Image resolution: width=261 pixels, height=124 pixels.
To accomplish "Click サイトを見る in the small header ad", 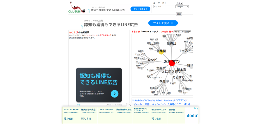I will click(140, 9).
